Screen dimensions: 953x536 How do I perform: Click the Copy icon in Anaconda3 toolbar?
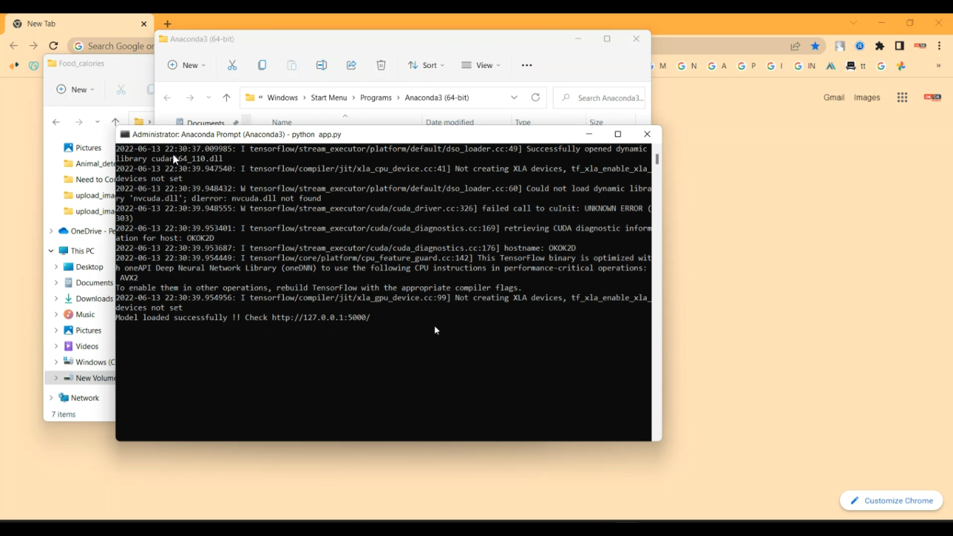[x=262, y=65]
